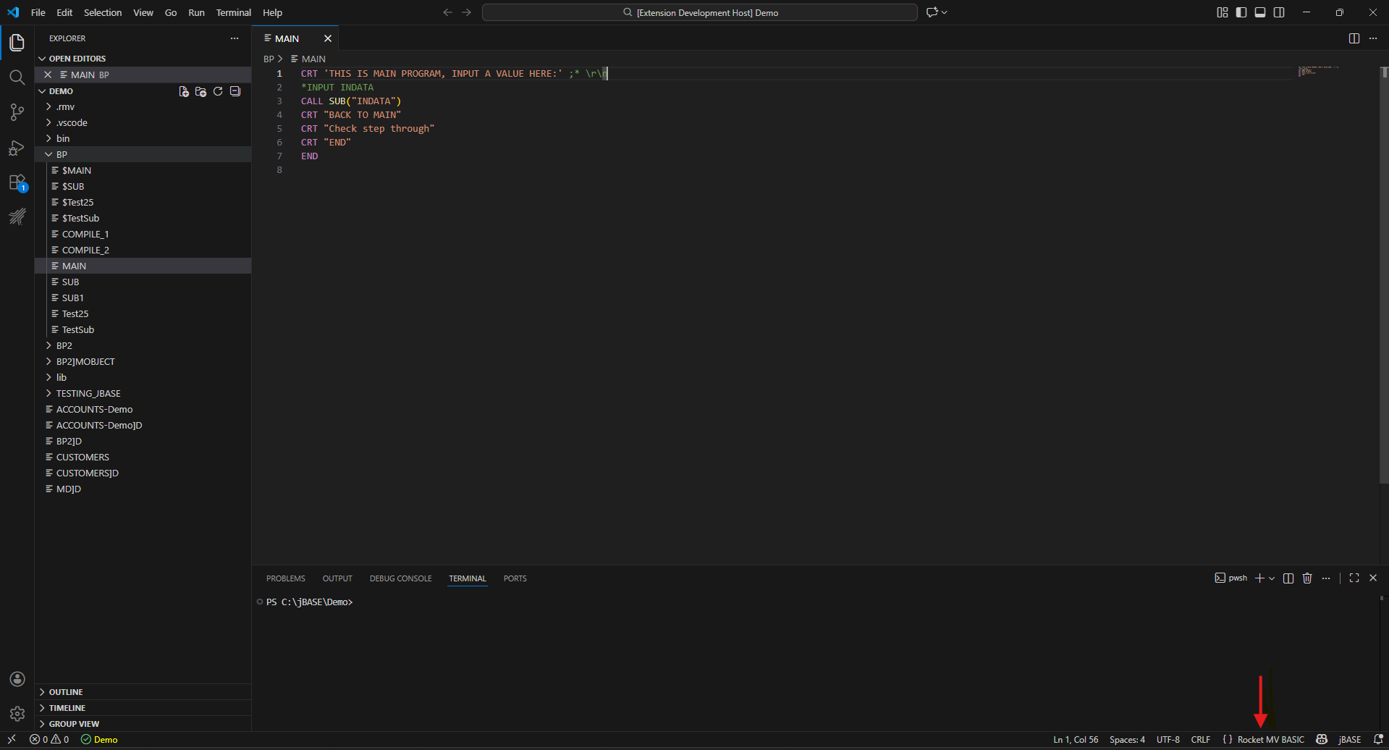Maximize the terminal panel size
Image resolution: width=1389 pixels, height=750 pixels.
1354,578
